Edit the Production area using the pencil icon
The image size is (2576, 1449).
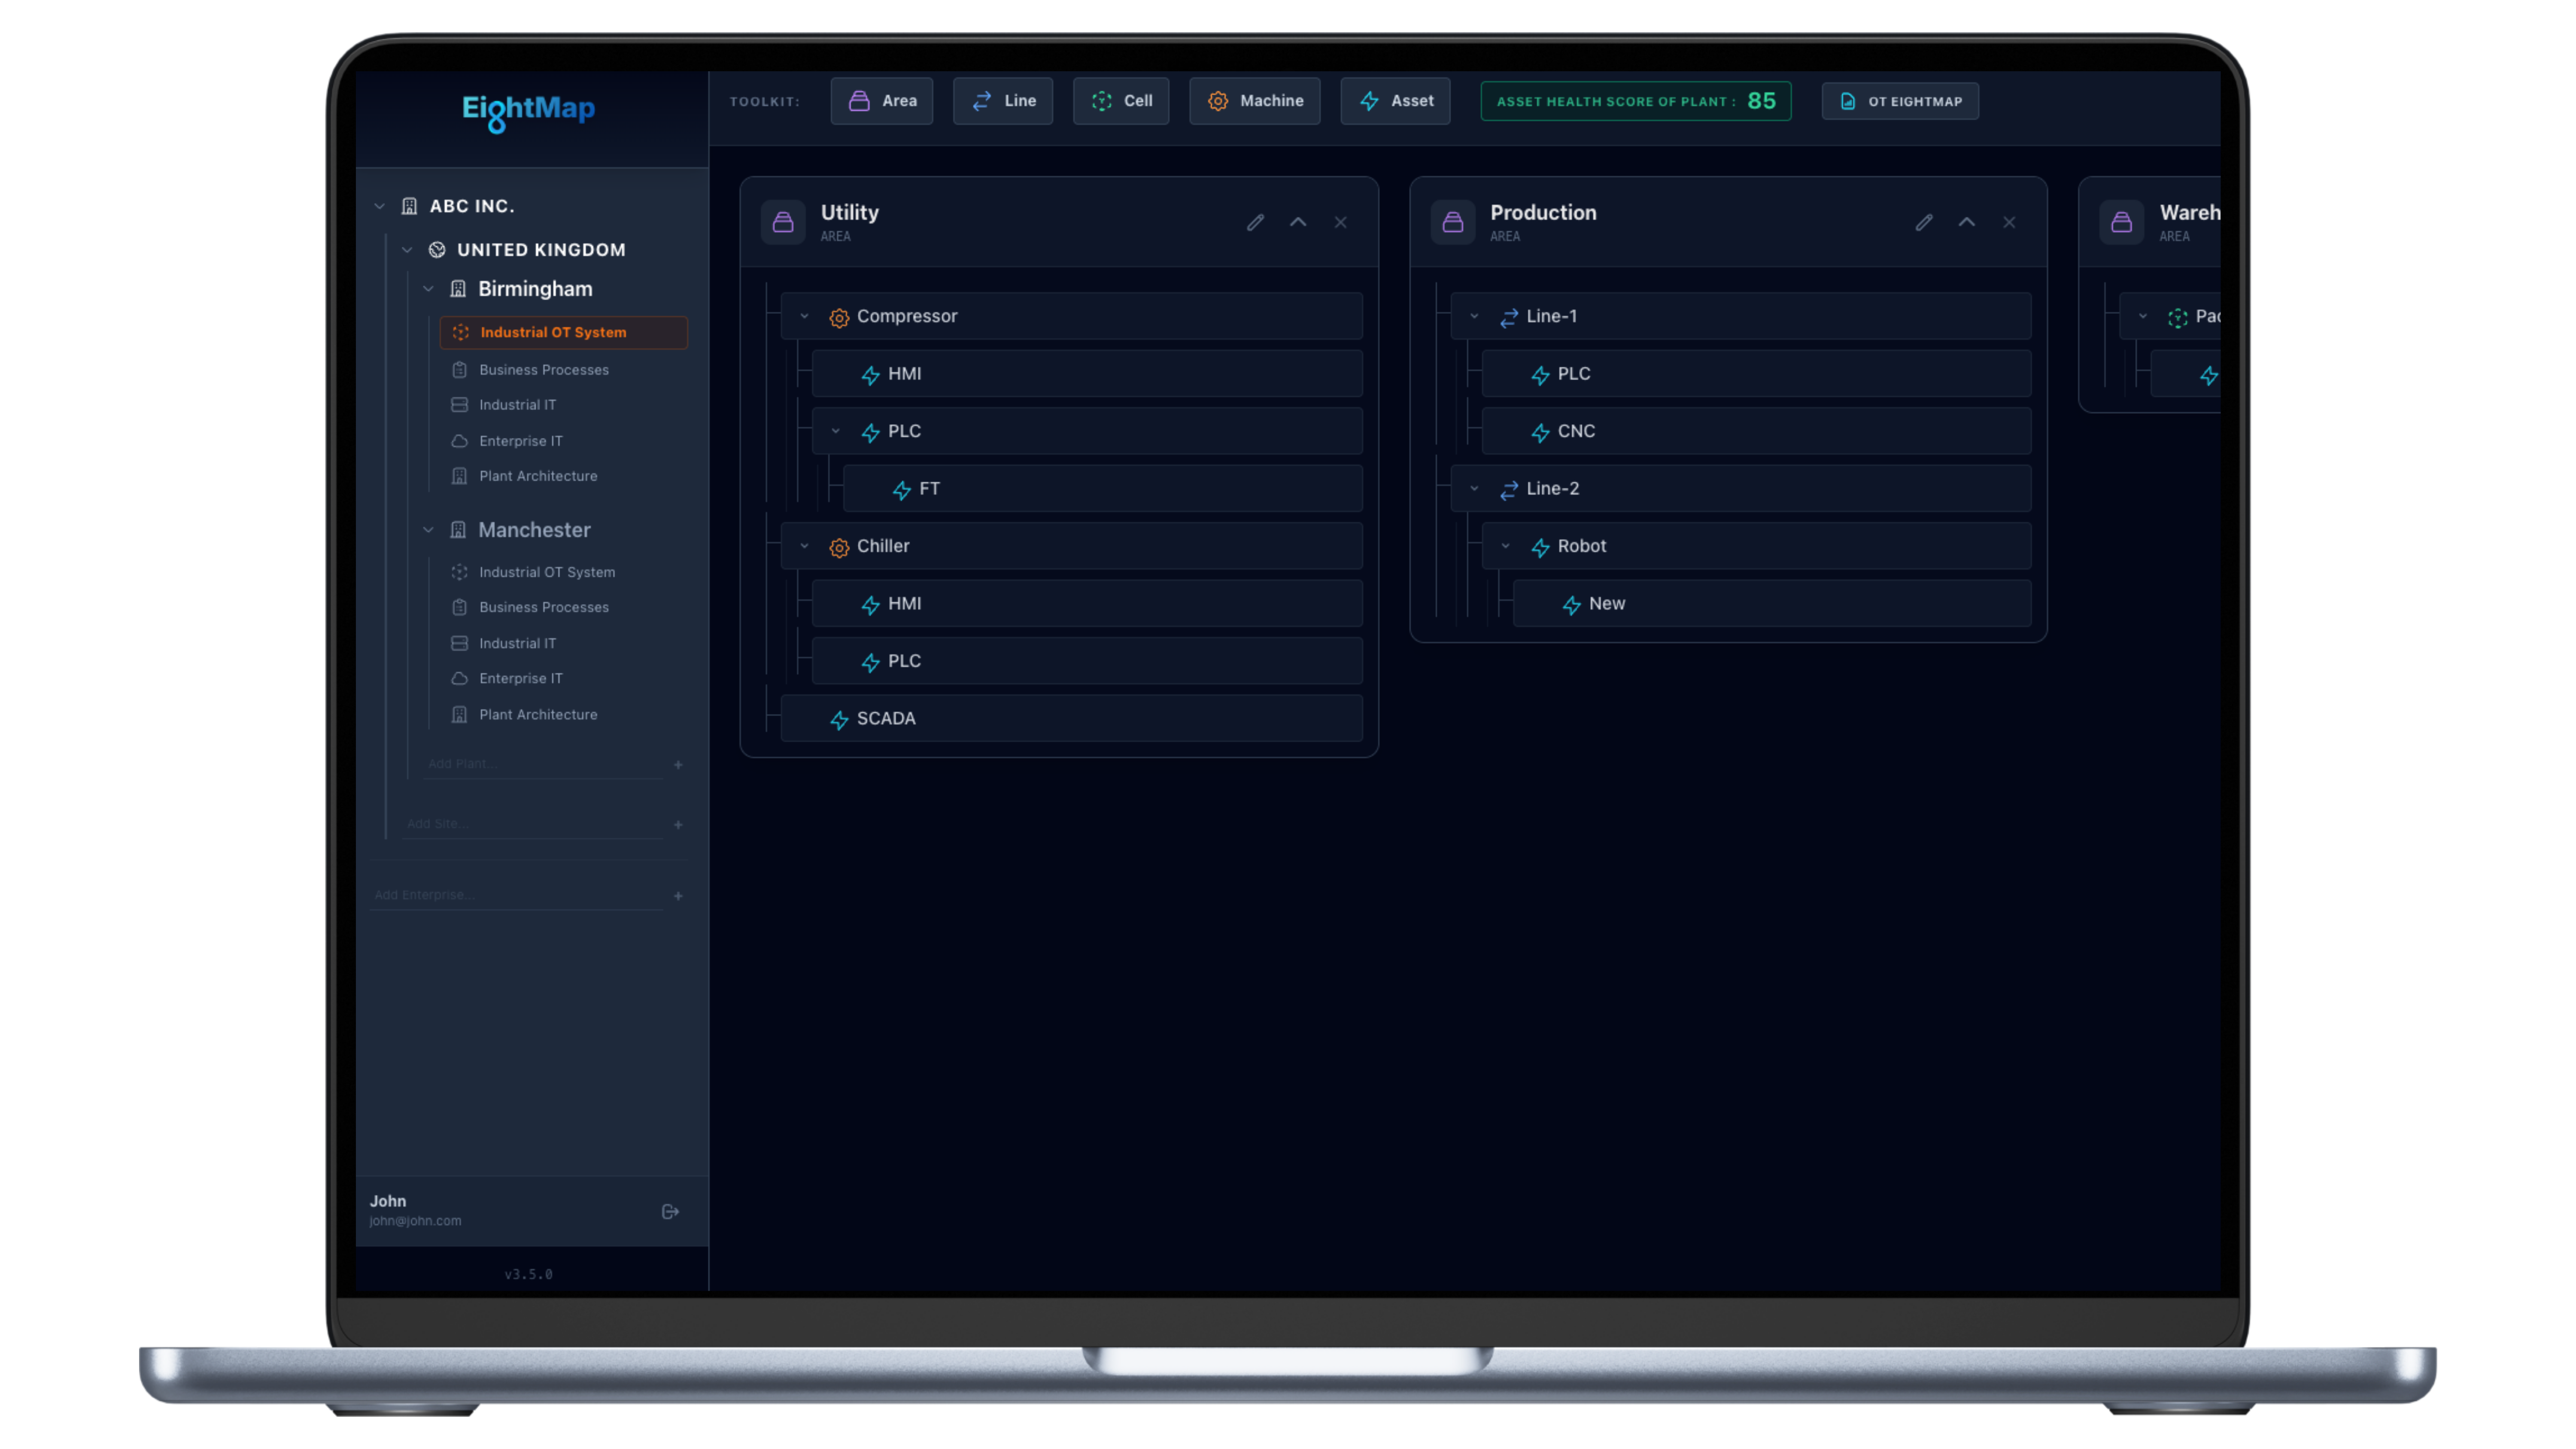point(1923,222)
